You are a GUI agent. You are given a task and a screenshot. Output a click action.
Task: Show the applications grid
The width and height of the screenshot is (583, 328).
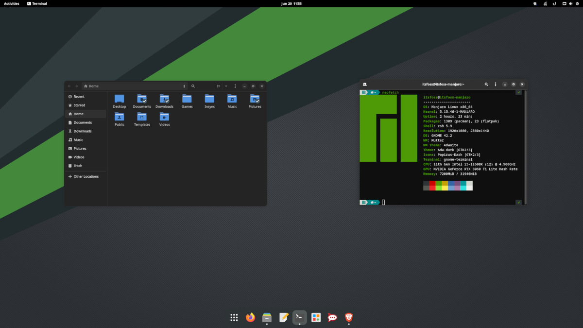point(234,317)
